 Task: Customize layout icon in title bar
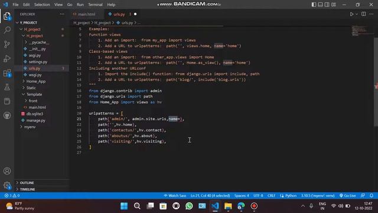point(333,5)
